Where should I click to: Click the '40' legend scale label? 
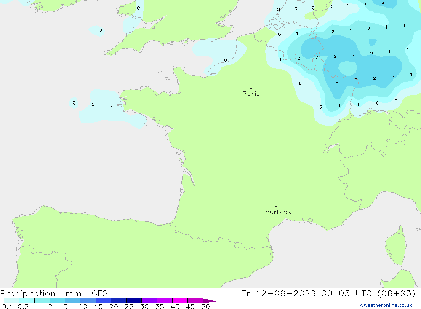(175, 306)
